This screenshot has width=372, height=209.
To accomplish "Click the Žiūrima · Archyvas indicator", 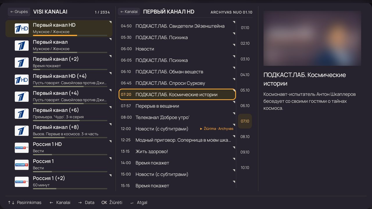I will (x=217, y=129).
